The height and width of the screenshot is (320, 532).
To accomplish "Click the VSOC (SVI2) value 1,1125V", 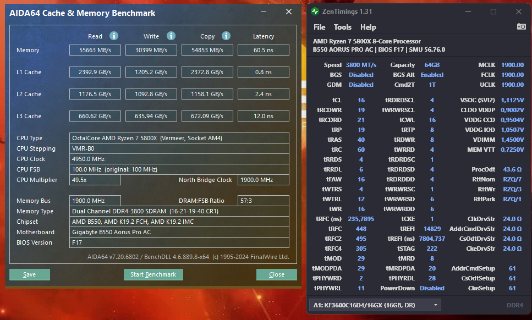I will point(512,100).
